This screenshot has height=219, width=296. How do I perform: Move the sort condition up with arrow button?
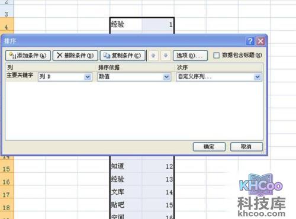click(x=153, y=56)
